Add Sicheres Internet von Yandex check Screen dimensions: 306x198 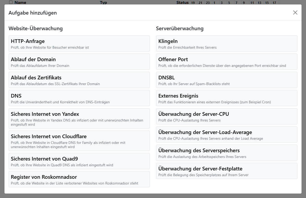[79, 118]
